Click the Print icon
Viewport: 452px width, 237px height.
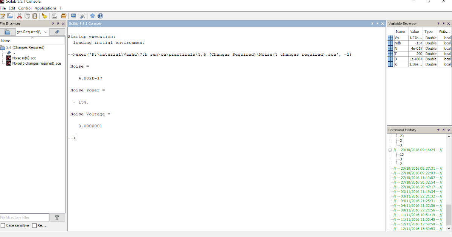(x=54, y=16)
